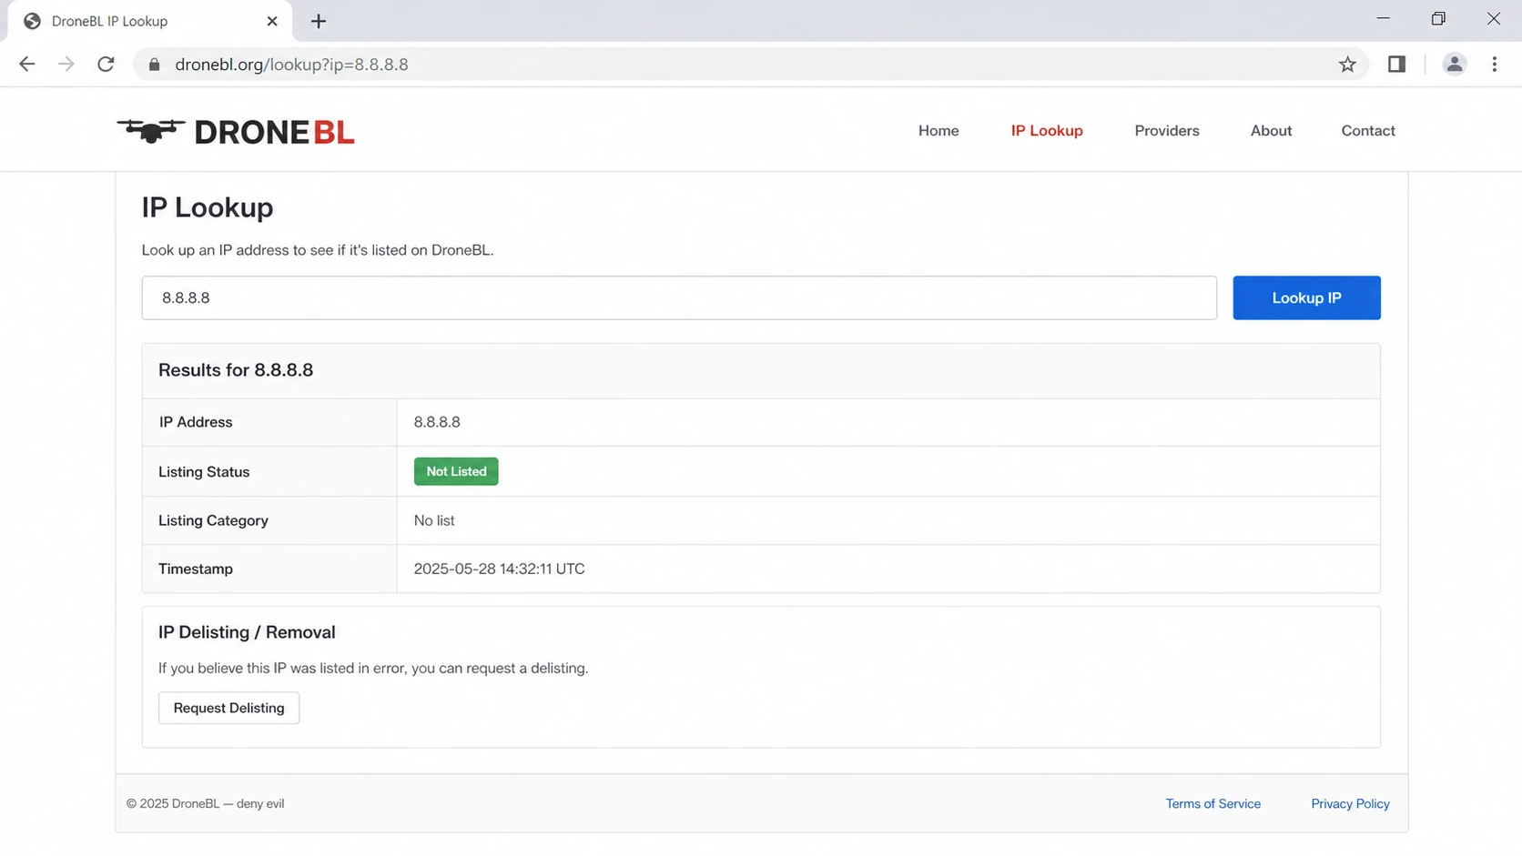1522x856 pixels.
Task: Click the Lookup IP button
Action: (1306, 297)
